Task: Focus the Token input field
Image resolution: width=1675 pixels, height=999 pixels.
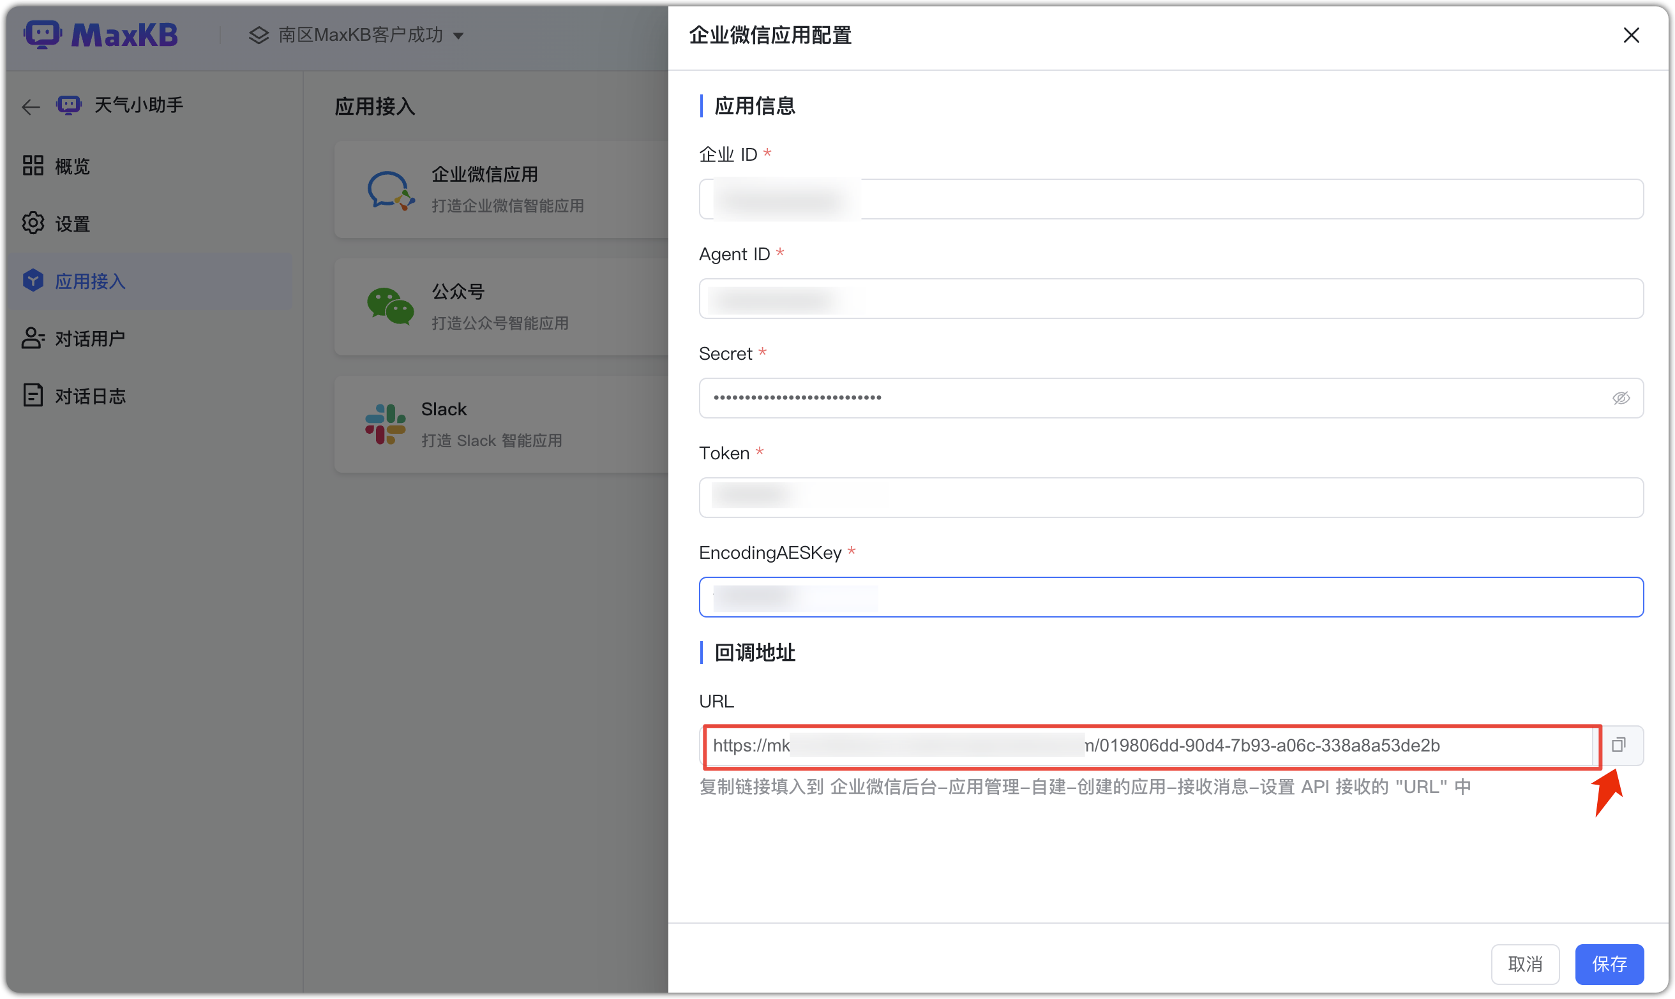Action: 1171,498
